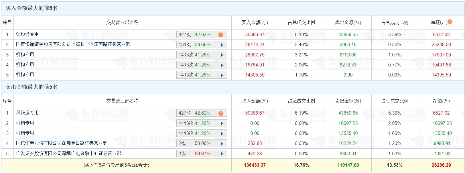This screenshot has width=465, height=173.
Task: Select the buy amount 16764.01 cell
Action: (x=255, y=65)
